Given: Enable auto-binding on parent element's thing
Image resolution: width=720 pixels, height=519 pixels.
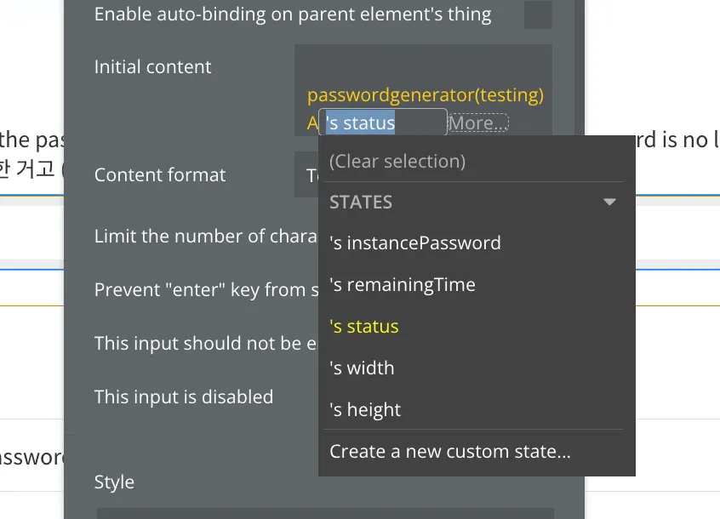Looking at the screenshot, I should click(x=537, y=15).
